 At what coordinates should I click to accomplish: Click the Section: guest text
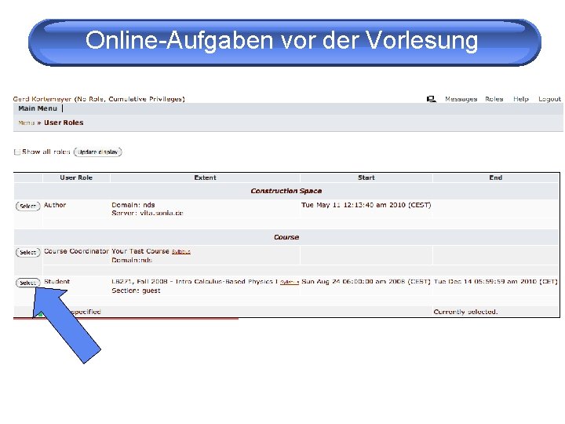point(136,291)
